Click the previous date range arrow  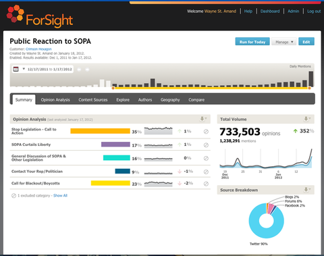click(x=79, y=70)
